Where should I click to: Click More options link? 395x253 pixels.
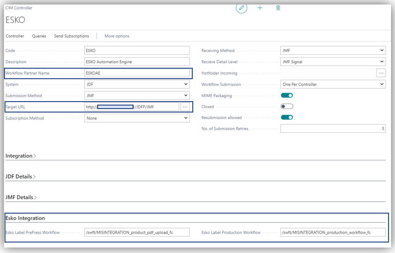coord(117,36)
